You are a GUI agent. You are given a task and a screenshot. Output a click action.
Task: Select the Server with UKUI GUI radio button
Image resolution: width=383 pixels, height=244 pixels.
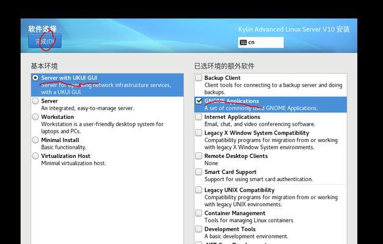tap(35, 78)
